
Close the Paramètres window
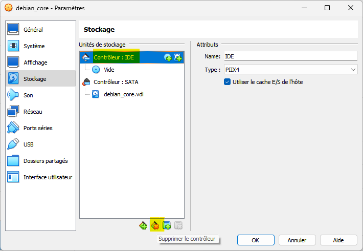click(x=351, y=8)
